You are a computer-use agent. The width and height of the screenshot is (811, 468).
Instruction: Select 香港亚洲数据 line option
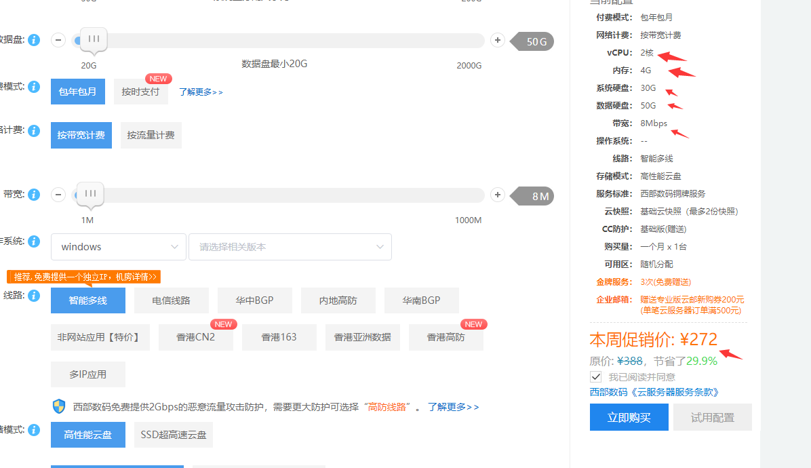[x=363, y=337]
